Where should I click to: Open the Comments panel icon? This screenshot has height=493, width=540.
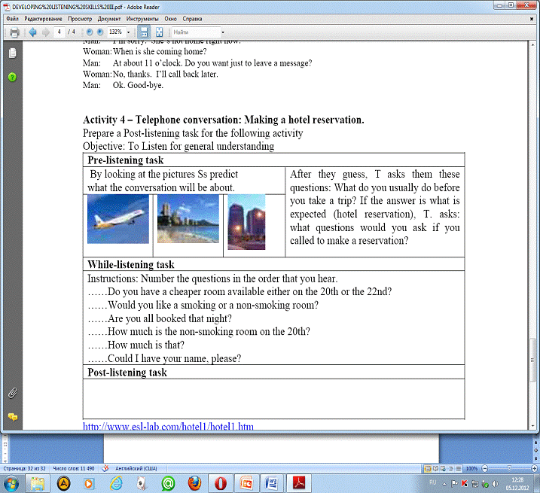tap(12, 416)
